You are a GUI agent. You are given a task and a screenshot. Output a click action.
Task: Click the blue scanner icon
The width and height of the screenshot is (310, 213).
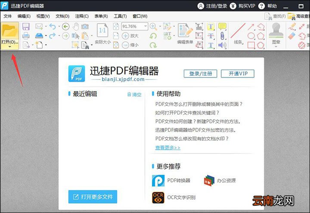pos(39,36)
